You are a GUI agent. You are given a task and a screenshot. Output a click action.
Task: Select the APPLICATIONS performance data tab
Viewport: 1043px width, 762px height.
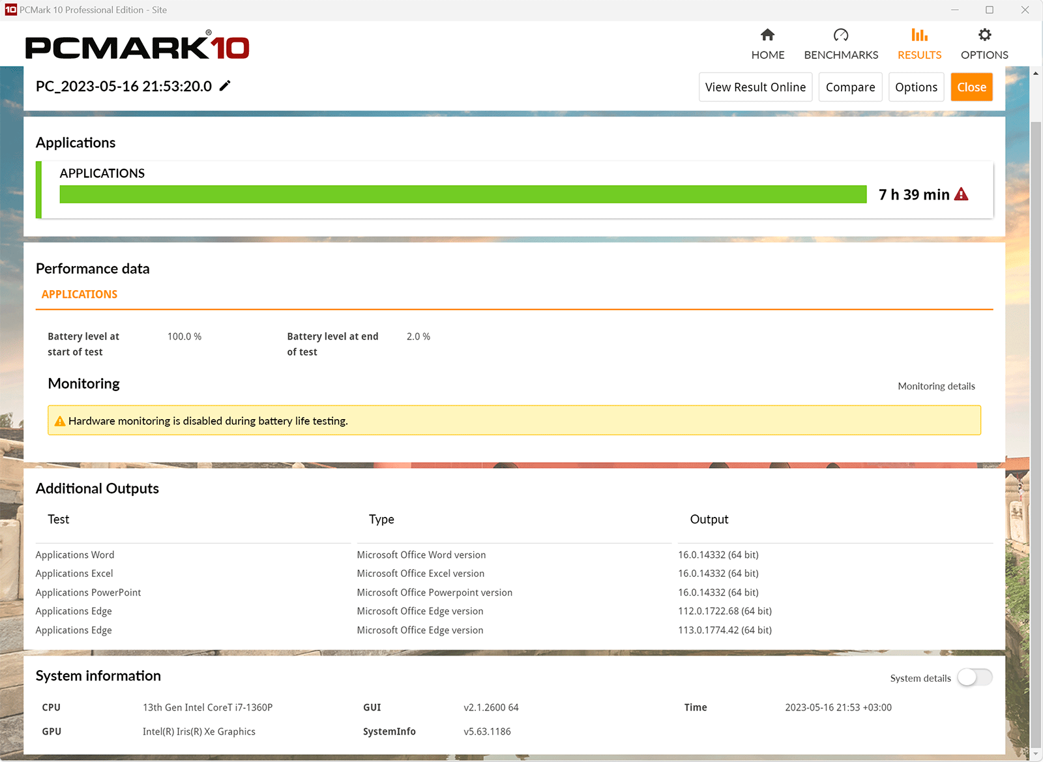80,295
